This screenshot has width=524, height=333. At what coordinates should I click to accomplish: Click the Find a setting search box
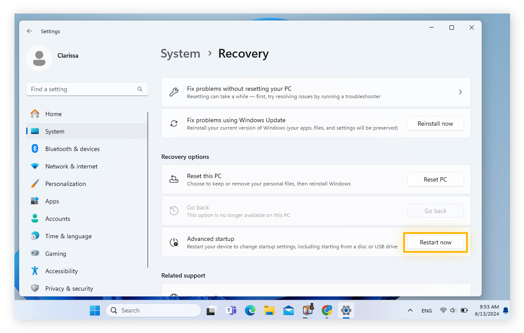coord(87,89)
